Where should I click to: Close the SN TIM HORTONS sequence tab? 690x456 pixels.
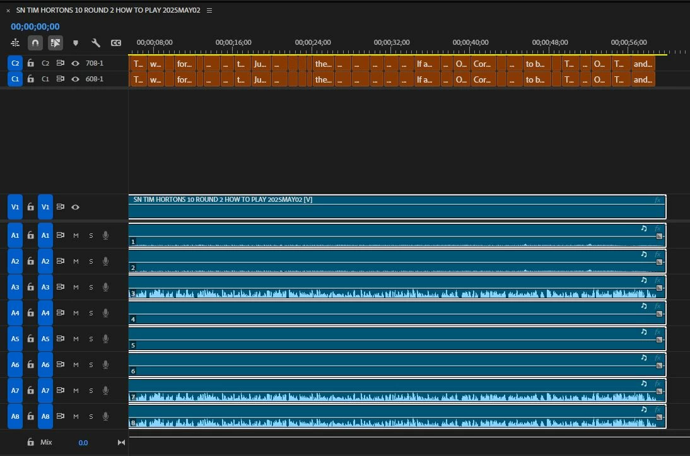8,11
